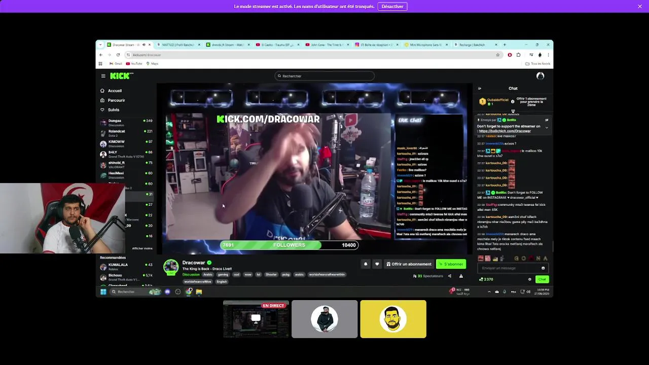Click the followers goal progress bar in the stream
Viewport: 649px width, 365px height.
pyautogui.click(x=289, y=245)
